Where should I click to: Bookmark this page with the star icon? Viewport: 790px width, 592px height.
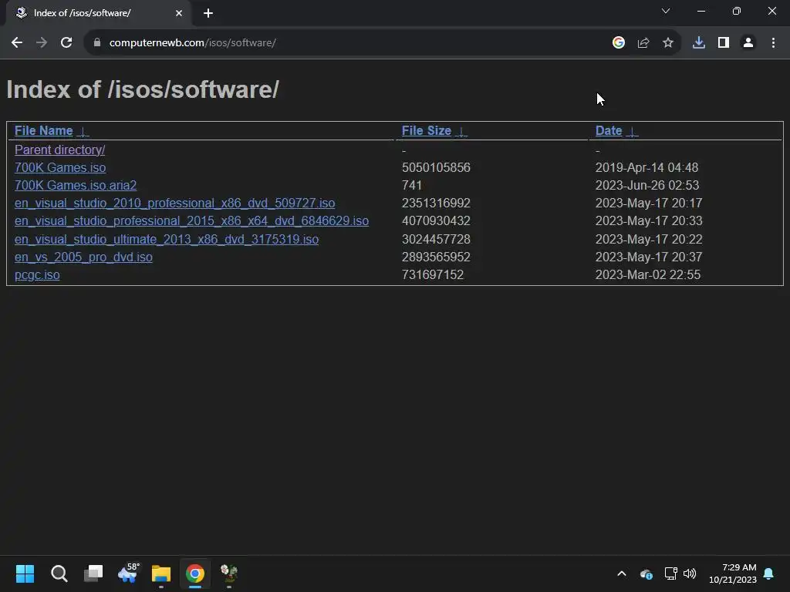coord(668,43)
